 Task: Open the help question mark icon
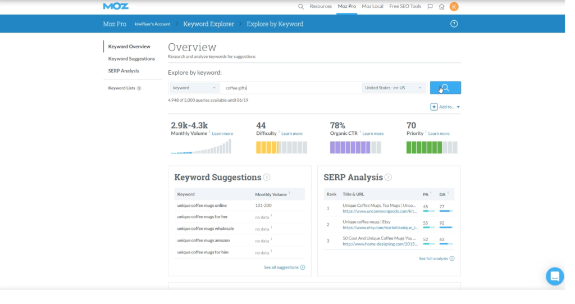454,24
